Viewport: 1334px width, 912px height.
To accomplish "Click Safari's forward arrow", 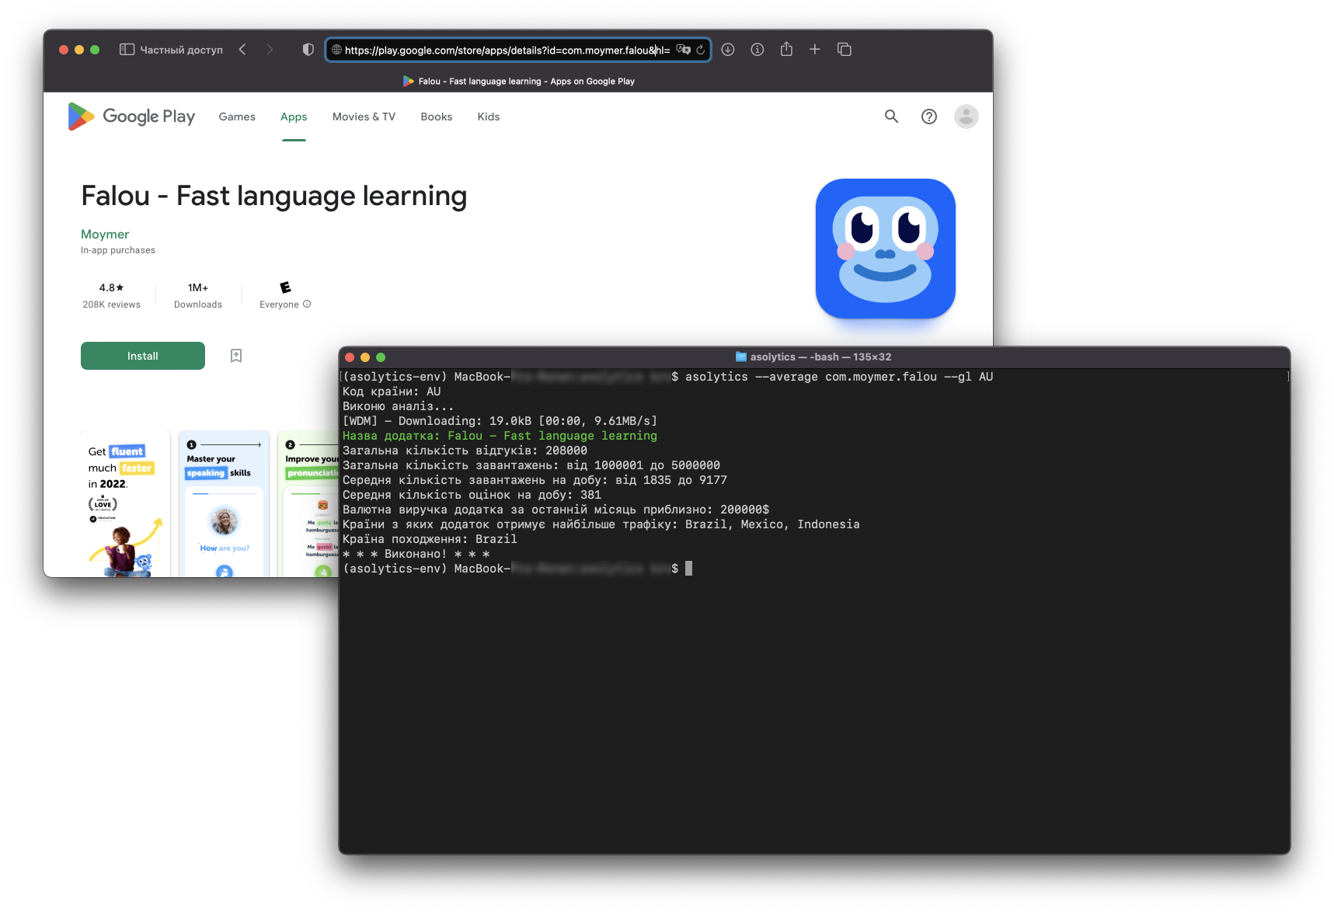I will (x=270, y=50).
